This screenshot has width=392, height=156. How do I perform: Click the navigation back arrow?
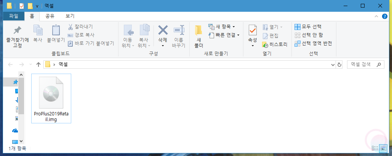(x=11, y=65)
